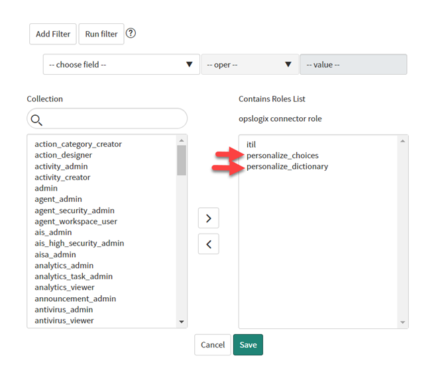Screen dimensions: 444x368
Task: Choose antivirus_admin from the Collection list
Action: click(64, 310)
